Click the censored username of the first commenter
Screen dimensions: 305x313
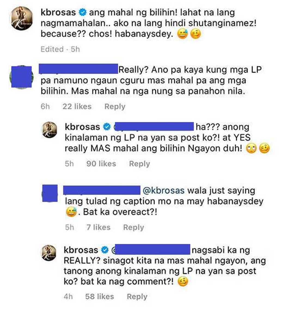click(78, 69)
